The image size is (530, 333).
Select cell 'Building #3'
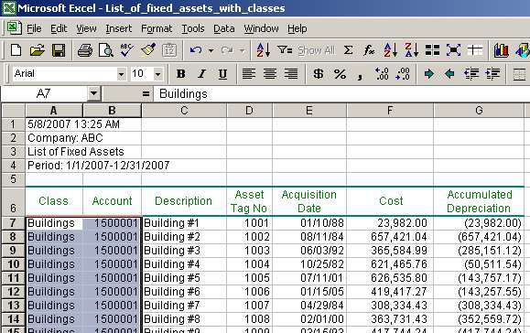click(184, 251)
